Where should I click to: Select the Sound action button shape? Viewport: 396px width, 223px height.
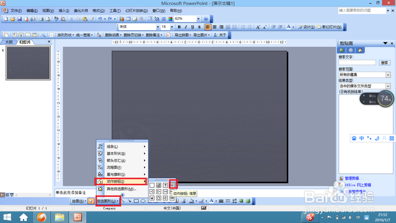point(166,198)
